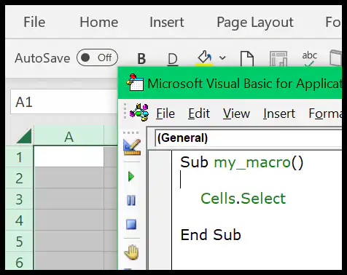Toggle the AutoSave switch

[x=97, y=57]
